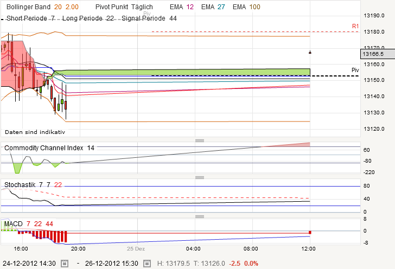Click the 13120.0 price axis label

(374, 129)
